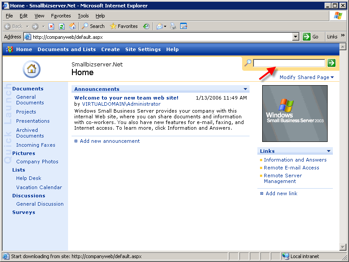Open the Forward button history dropdown arrow
The image size is (349, 262).
[43, 27]
